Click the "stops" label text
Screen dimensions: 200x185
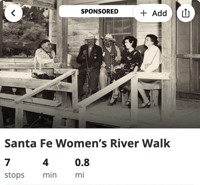click(14, 175)
